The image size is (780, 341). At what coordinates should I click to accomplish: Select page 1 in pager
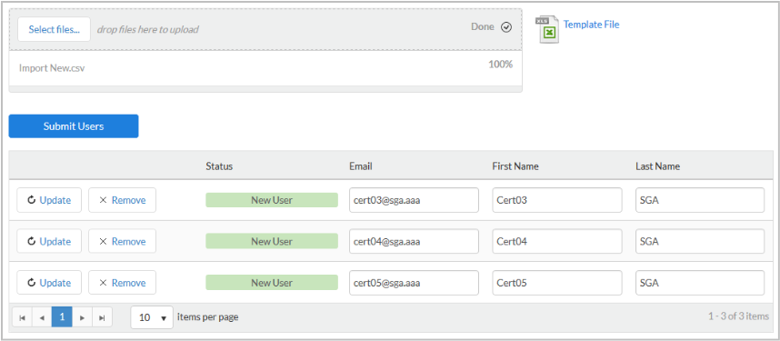point(62,317)
